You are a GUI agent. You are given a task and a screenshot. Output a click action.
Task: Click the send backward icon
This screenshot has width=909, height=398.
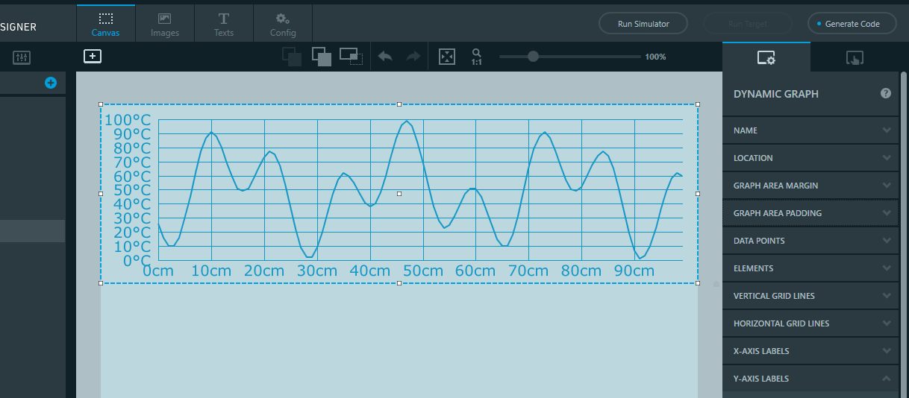292,57
